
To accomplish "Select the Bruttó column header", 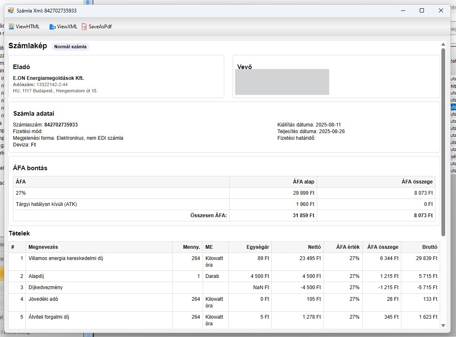I will pos(429,247).
